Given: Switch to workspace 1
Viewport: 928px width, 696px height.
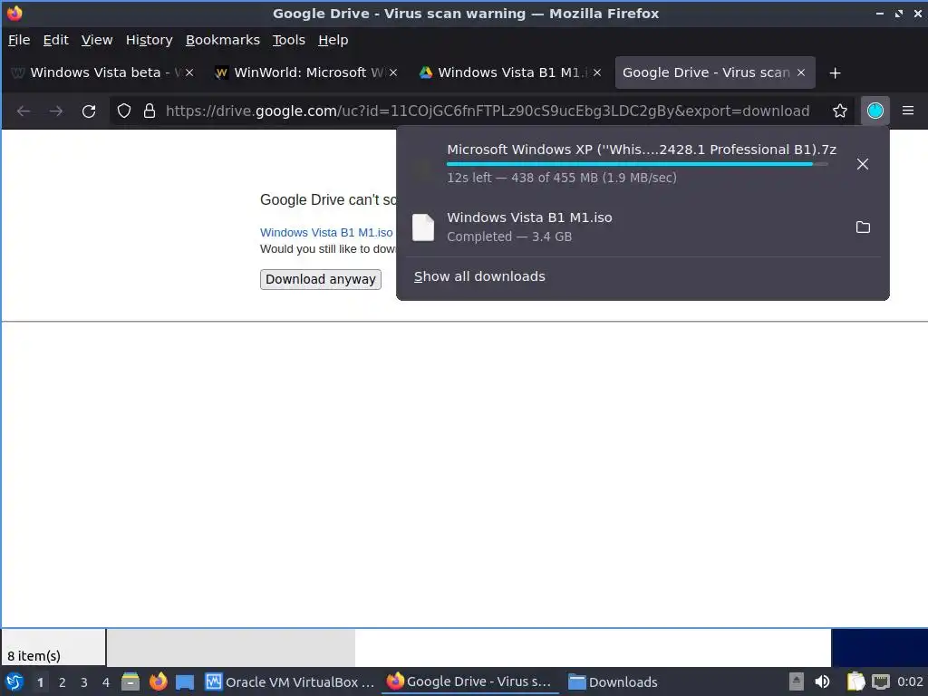Looking at the screenshot, I should click(40, 682).
